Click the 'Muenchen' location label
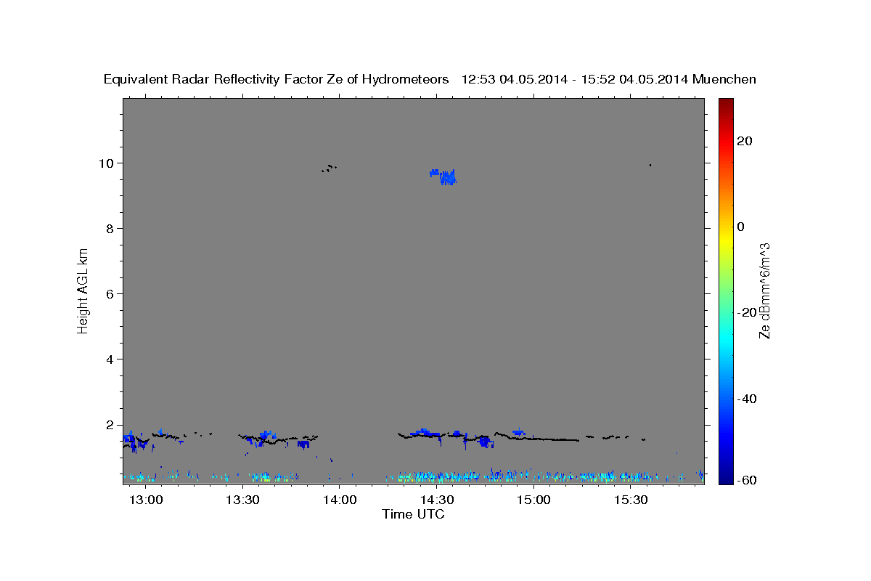 pyautogui.click(x=724, y=80)
